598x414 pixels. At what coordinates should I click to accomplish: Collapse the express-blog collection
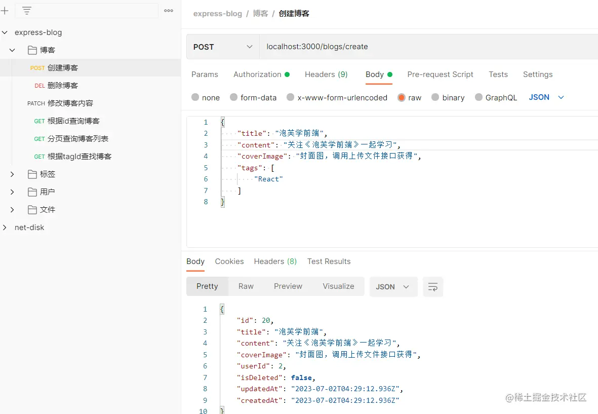pos(5,32)
